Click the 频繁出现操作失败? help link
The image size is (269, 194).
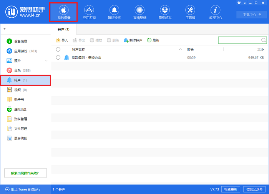point(25,172)
